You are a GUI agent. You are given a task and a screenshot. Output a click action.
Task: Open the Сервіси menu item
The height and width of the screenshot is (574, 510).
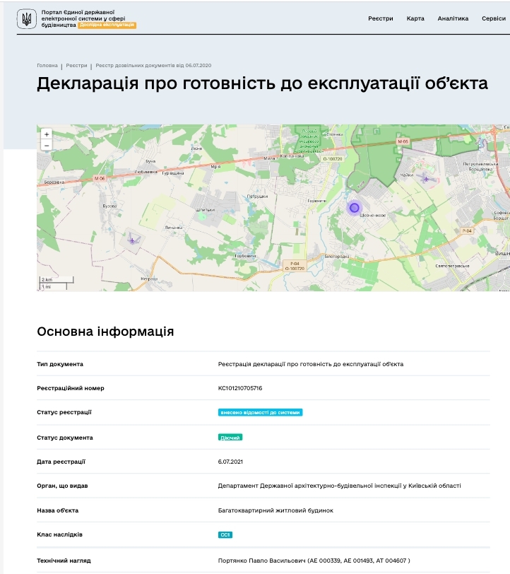(x=494, y=18)
